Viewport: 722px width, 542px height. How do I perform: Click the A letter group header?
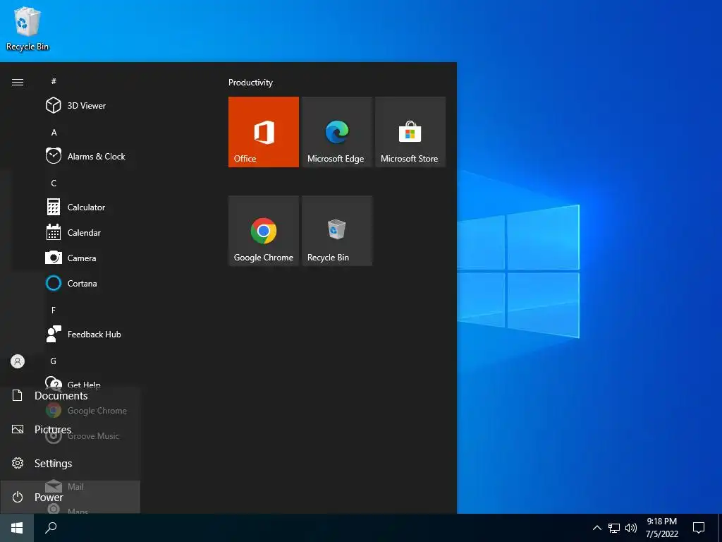point(54,132)
